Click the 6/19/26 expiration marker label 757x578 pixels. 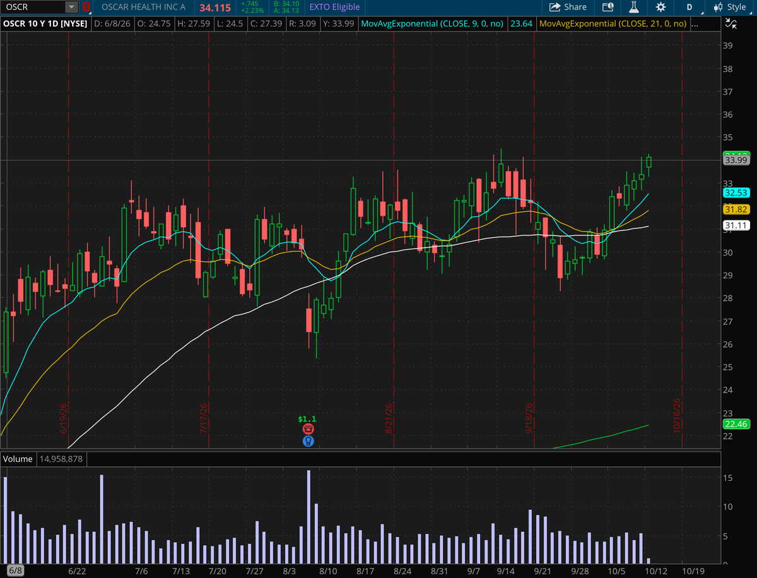point(64,417)
